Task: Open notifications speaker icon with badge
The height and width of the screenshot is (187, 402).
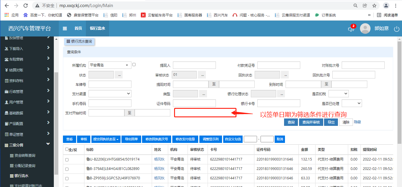Action: (352, 28)
